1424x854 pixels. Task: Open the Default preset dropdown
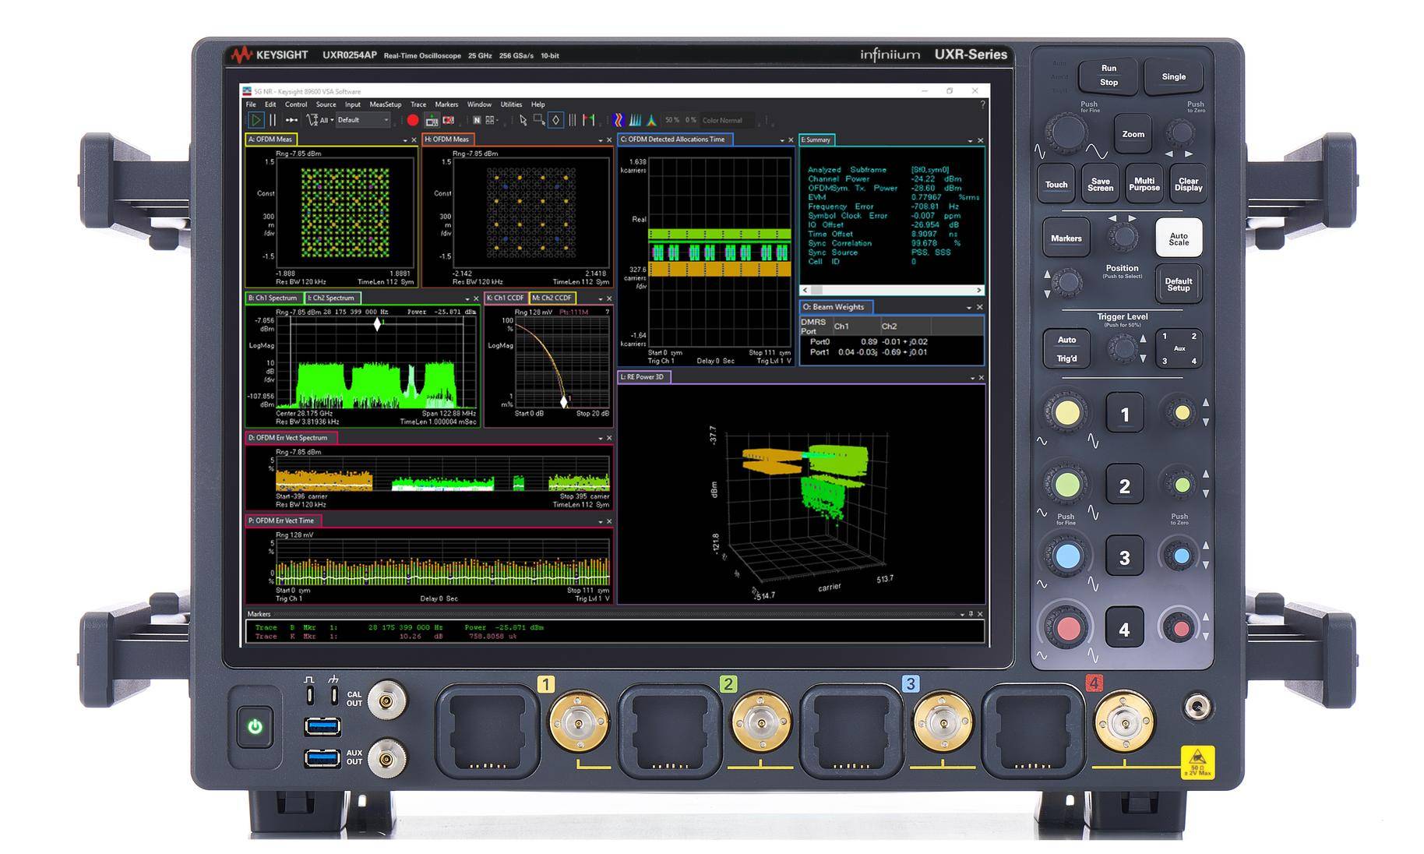click(x=385, y=120)
